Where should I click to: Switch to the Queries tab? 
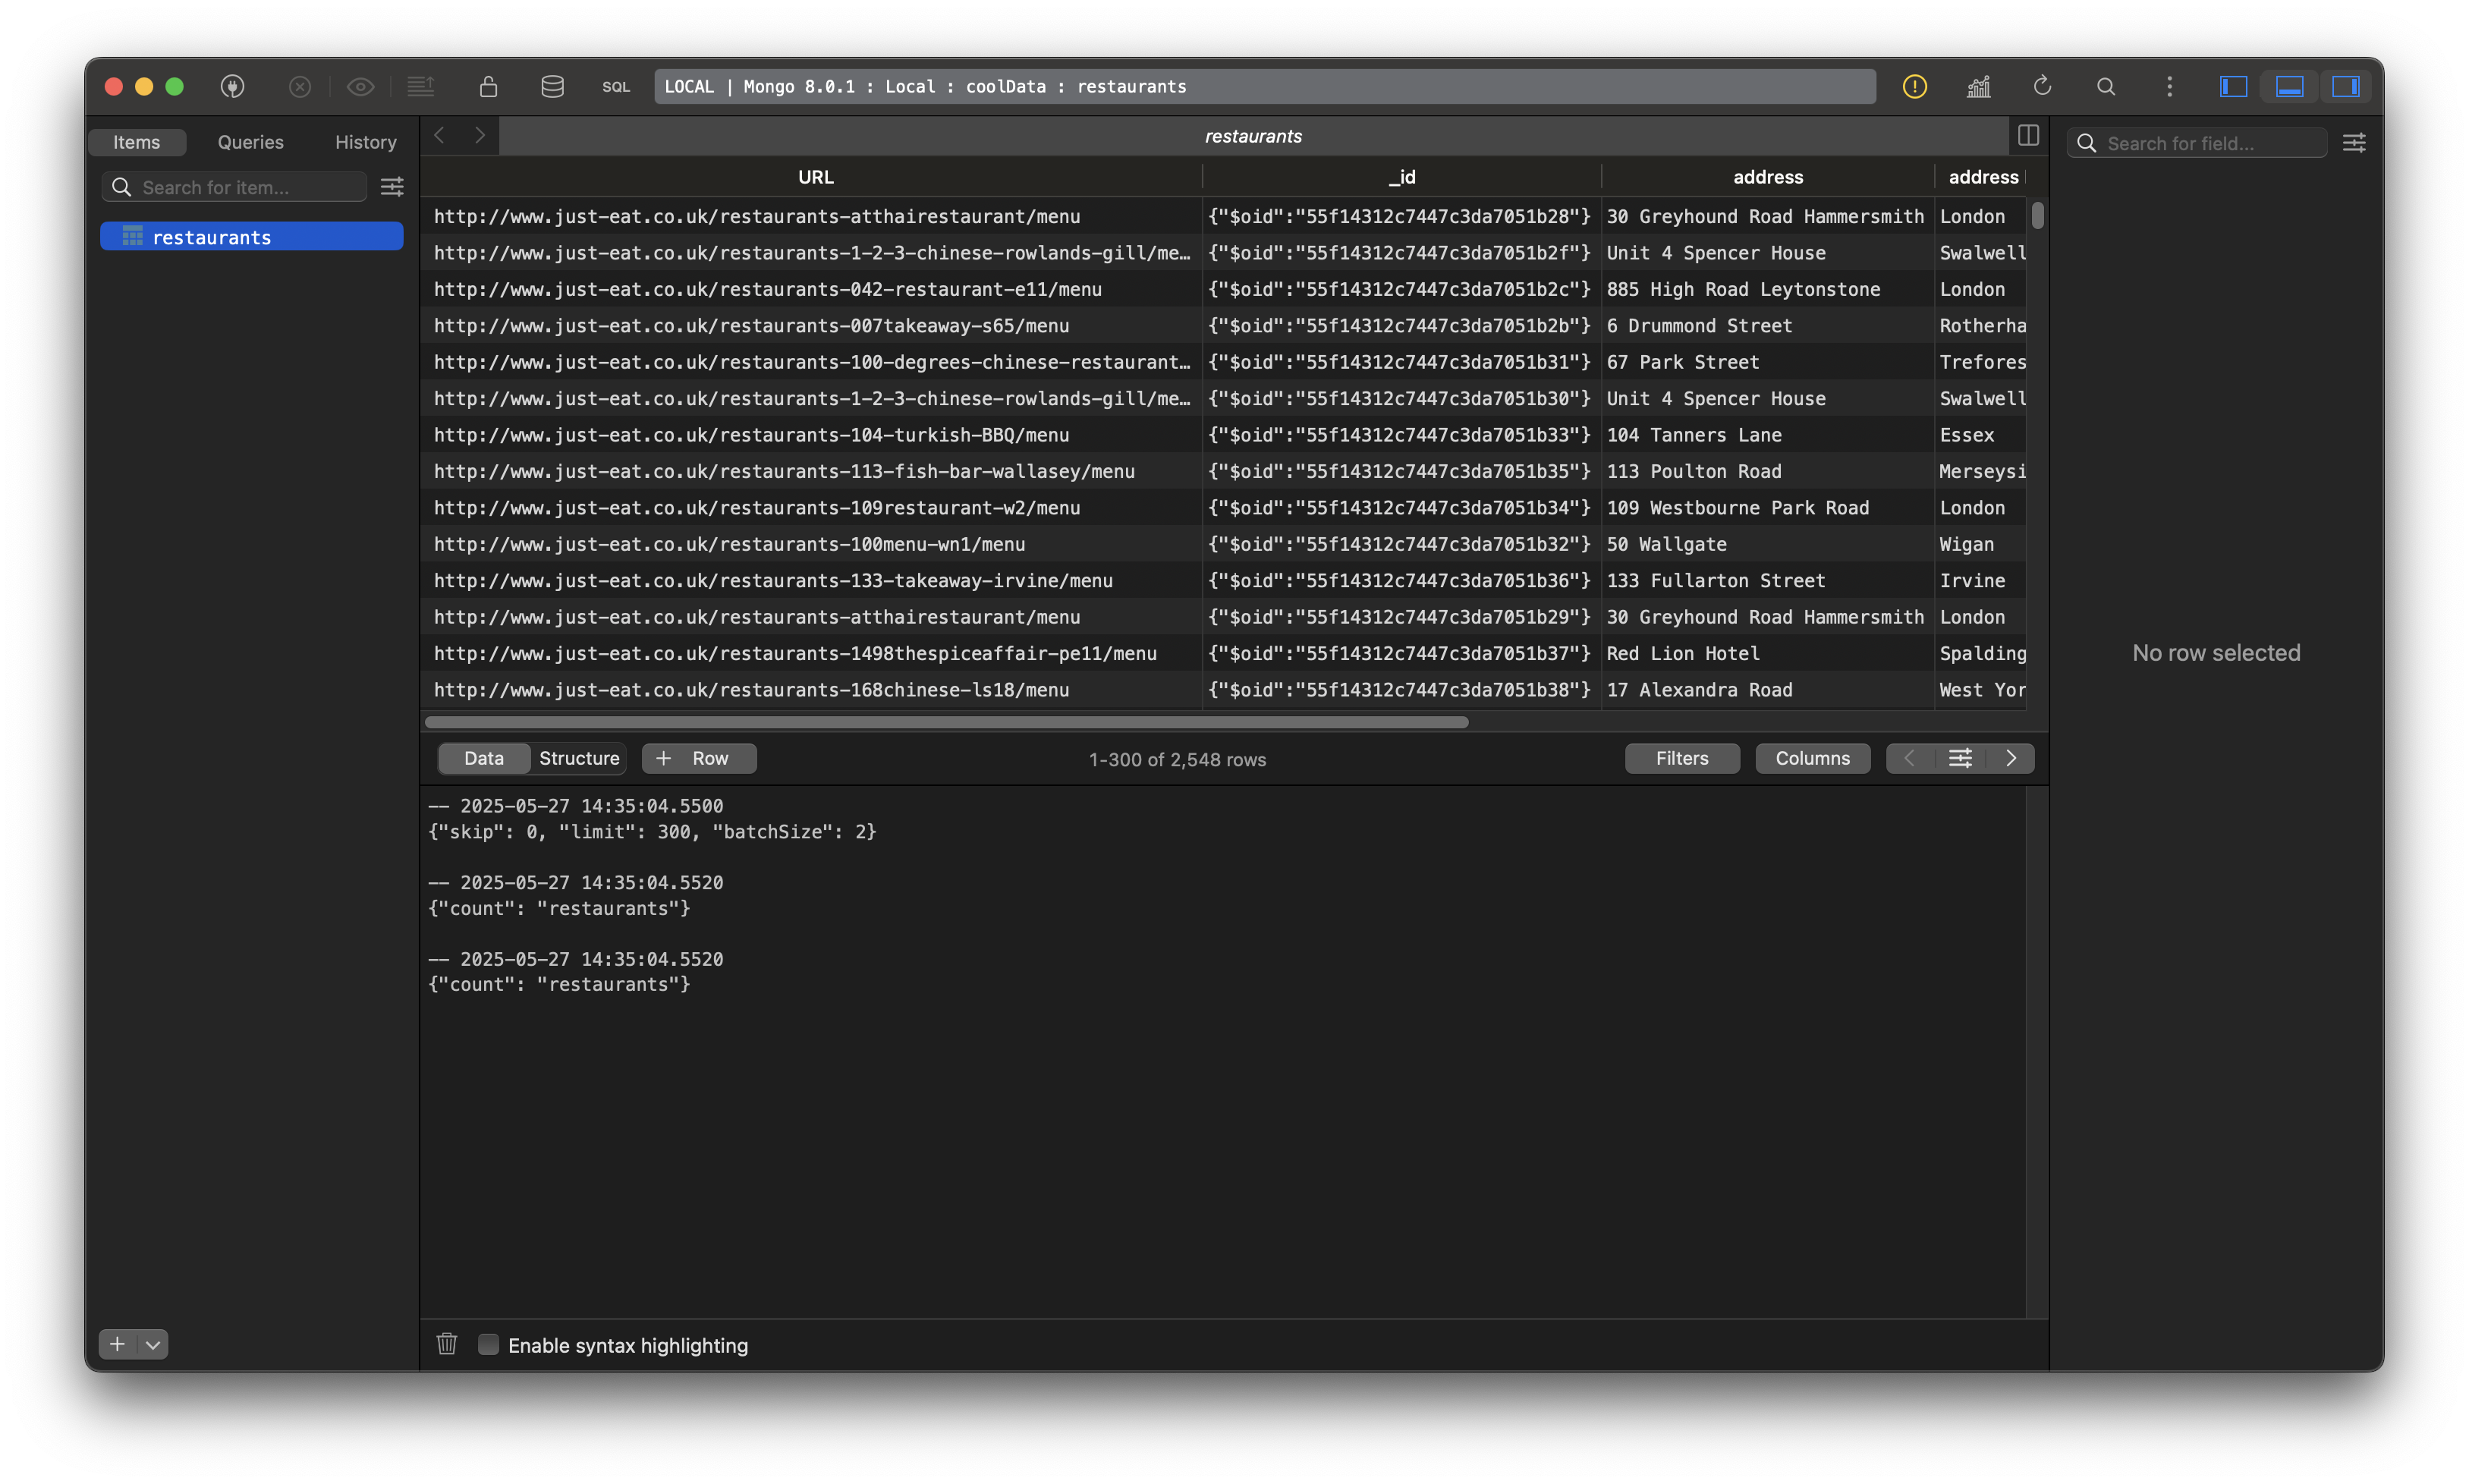click(x=250, y=142)
